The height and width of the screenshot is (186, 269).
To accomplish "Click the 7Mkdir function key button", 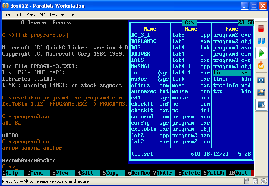I will [164, 173].
